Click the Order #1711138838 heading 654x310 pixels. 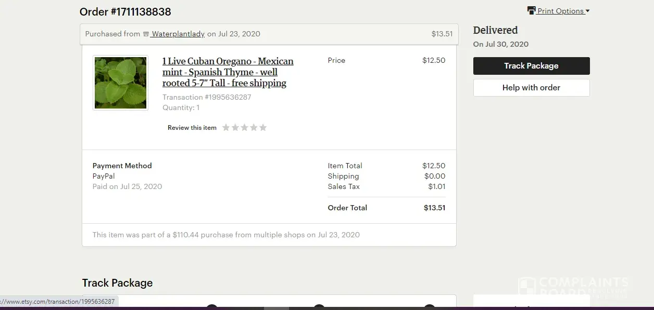(125, 11)
